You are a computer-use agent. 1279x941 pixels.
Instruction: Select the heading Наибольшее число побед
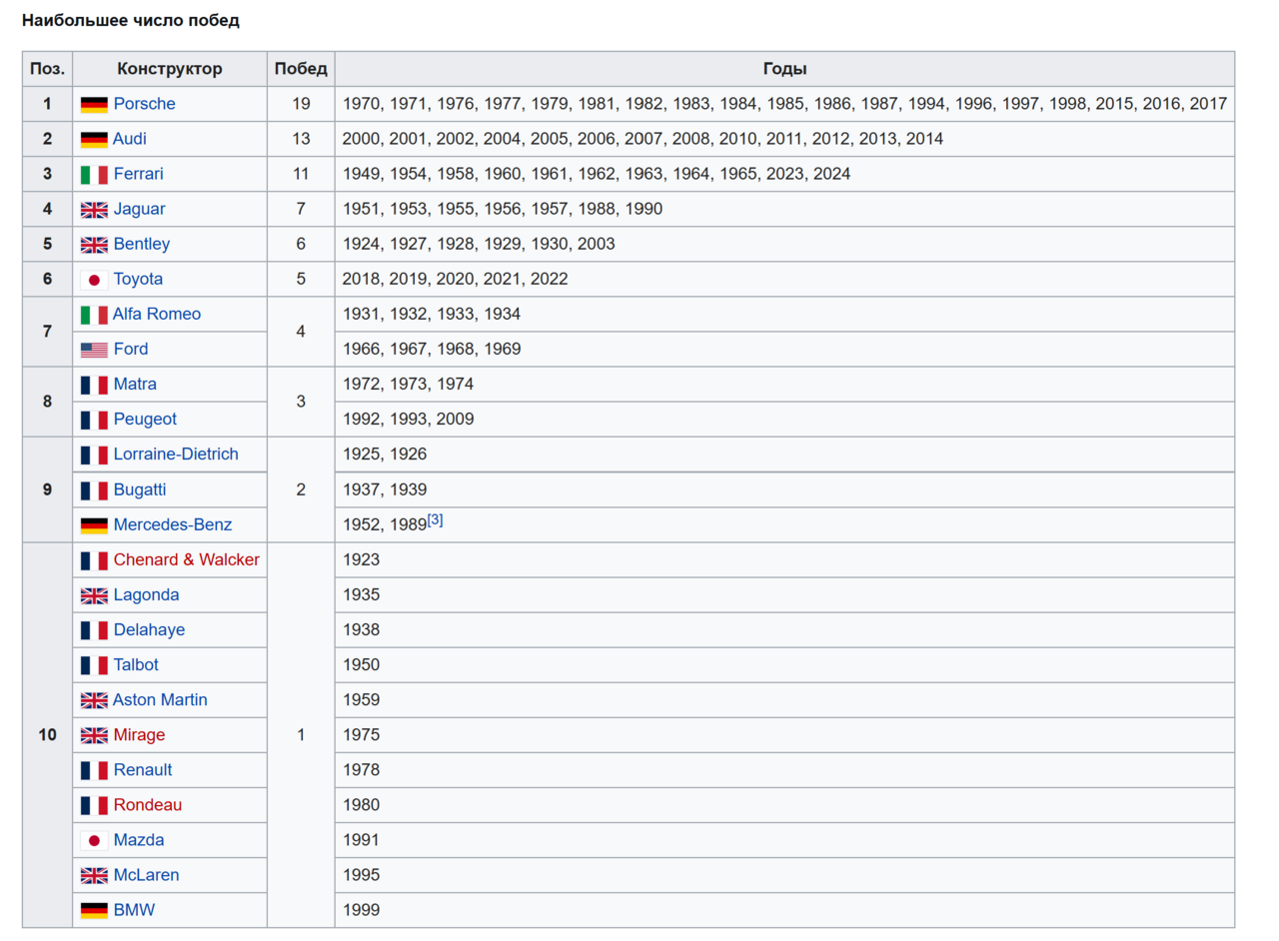[131, 20]
